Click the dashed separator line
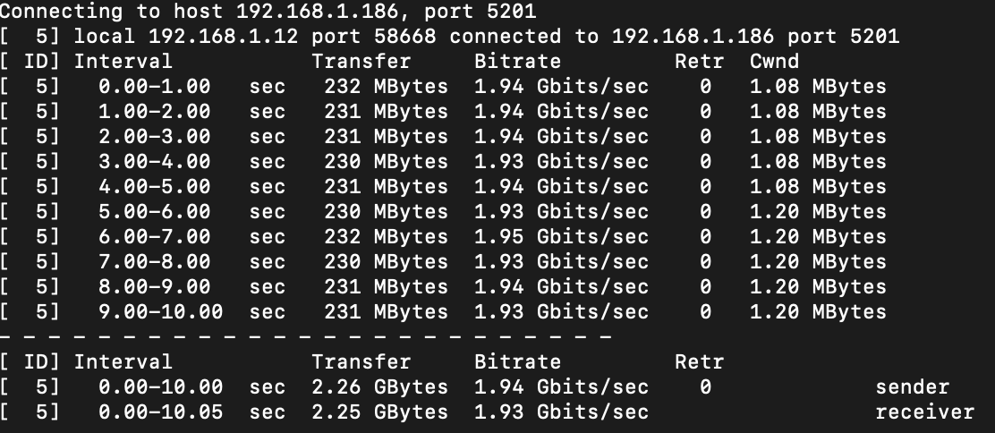This screenshot has width=995, height=433. tap(306, 336)
